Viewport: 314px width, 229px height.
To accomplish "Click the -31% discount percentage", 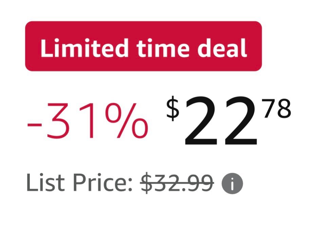I will tap(88, 121).
